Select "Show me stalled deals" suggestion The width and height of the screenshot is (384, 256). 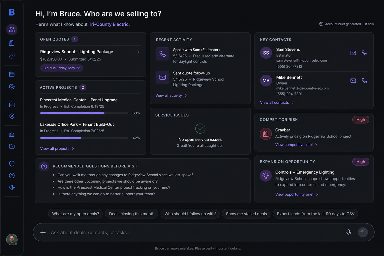point(246,214)
